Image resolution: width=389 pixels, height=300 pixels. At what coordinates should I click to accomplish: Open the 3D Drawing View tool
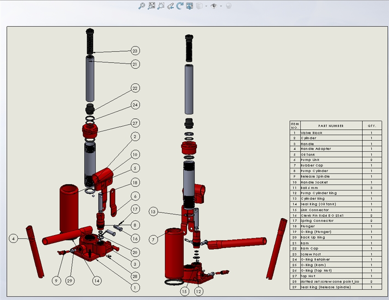point(189,6)
